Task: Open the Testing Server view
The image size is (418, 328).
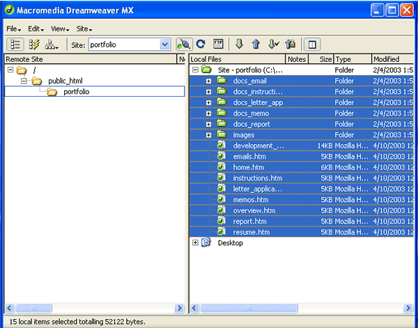Action: (x=33, y=44)
